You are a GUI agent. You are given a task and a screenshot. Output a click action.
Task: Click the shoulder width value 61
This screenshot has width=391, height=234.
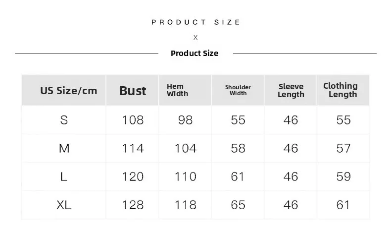(x=238, y=176)
